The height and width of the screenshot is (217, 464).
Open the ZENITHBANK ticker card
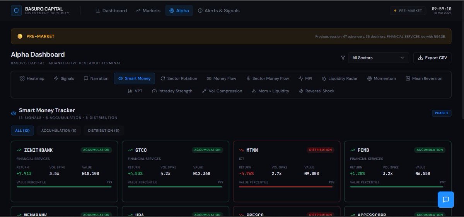point(64,171)
